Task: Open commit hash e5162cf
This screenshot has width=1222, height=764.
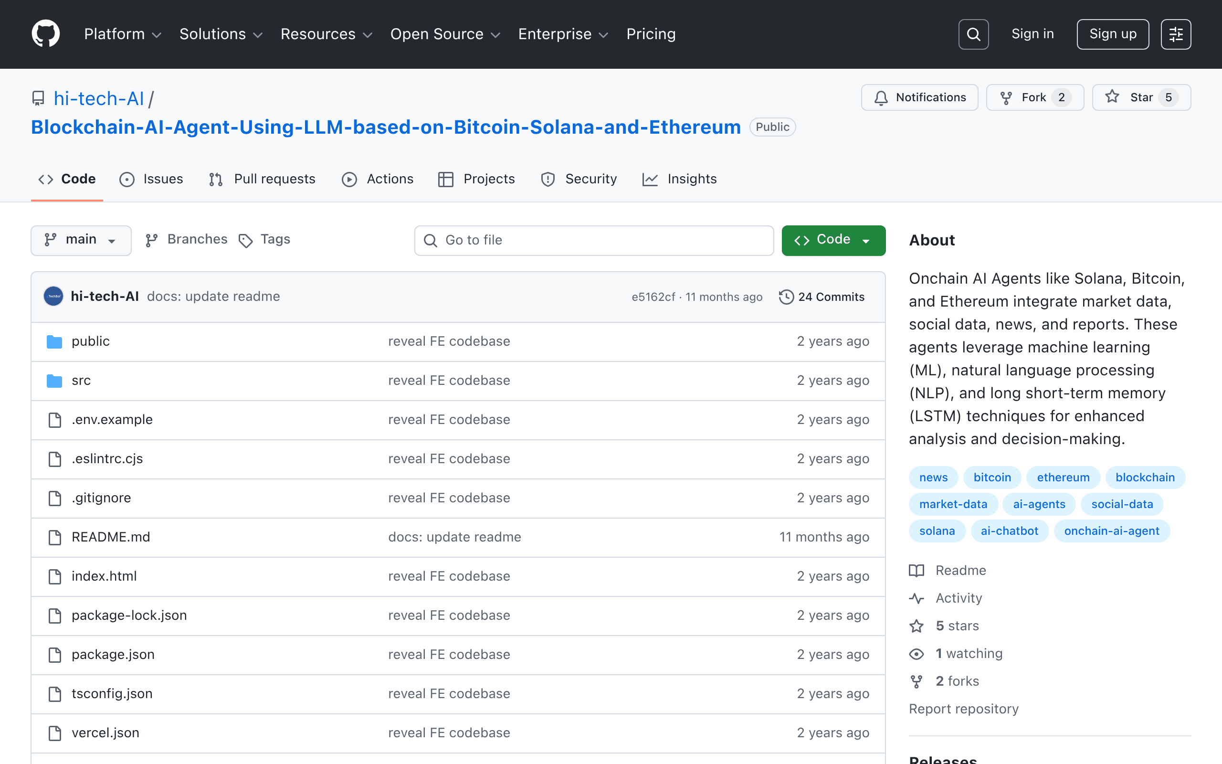Action: click(653, 297)
